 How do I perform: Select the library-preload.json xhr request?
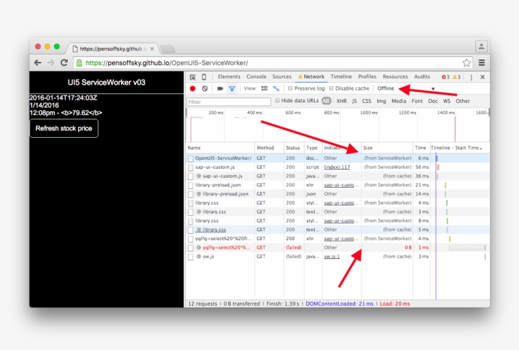(x=337, y=185)
